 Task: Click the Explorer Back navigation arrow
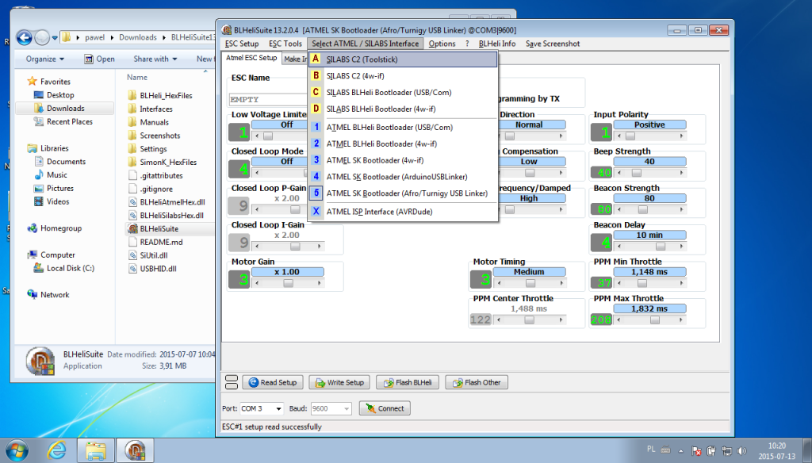(25, 37)
